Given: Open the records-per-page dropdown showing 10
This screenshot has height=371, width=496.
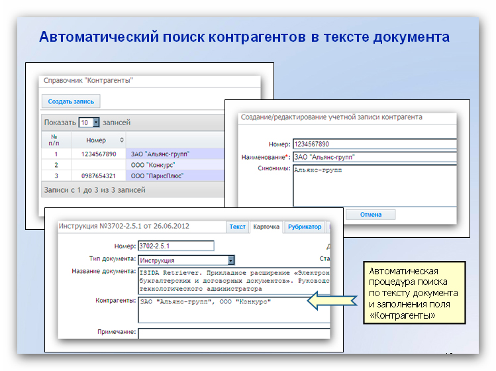Looking at the screenshot, I should [x=89, y=122].
